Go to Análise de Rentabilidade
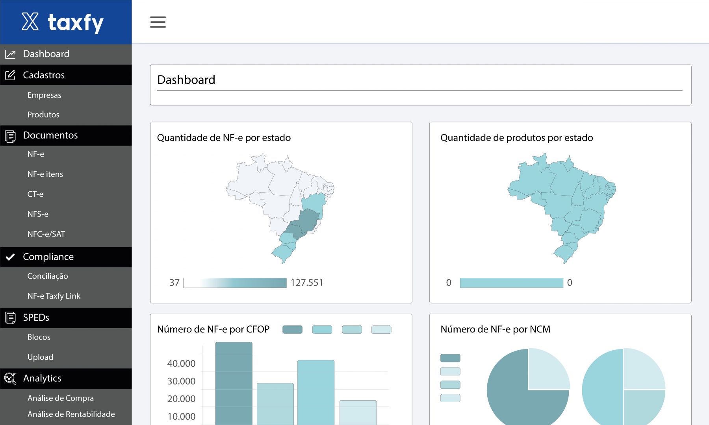 71,414
